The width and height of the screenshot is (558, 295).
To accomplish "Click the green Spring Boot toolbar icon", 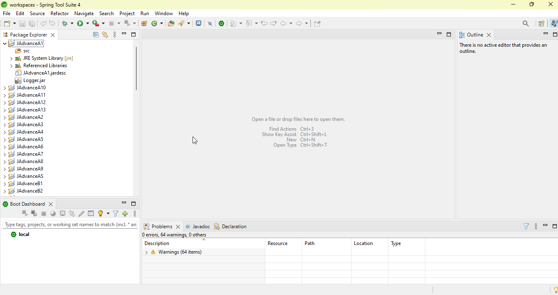I will click(x=222, y=23).
